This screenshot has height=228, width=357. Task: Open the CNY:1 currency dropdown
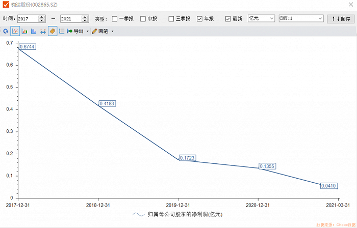tap(301, 18)
